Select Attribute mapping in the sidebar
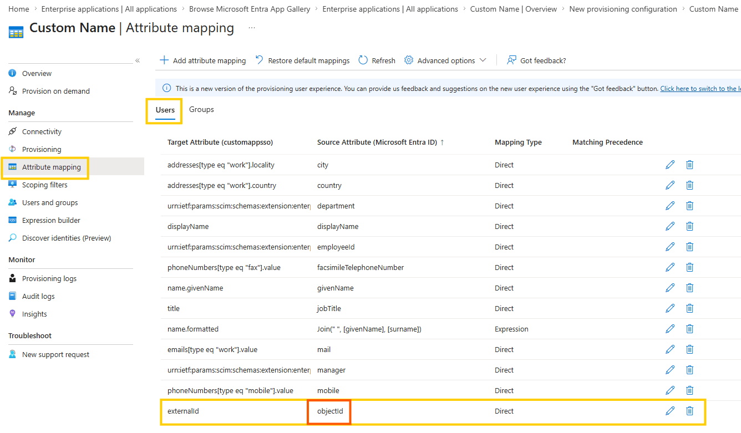The height and width of the screenshot is (433, 741). [x=52, y=167]
